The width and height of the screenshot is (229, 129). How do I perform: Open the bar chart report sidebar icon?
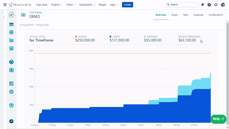(11, 48)
